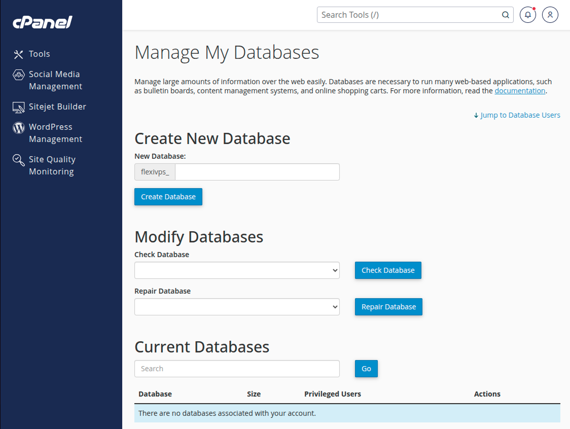Click the cPanel logo
570x429 pixels.
[x=43, y=22]
